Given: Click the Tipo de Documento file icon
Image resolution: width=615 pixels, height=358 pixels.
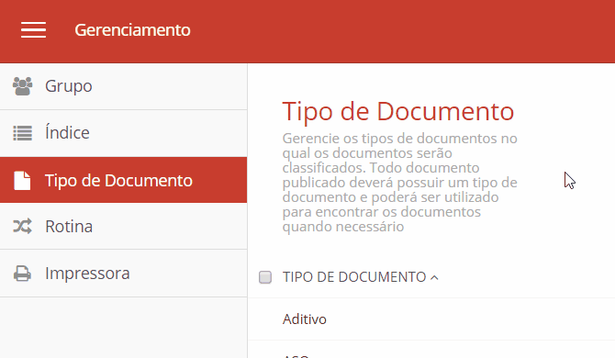Looking at the screenshot, I should 22,180.
